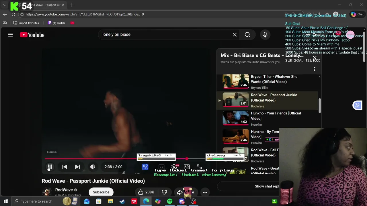Open RodWave channel avatar
367x206 pixels.
pos(47,192)
